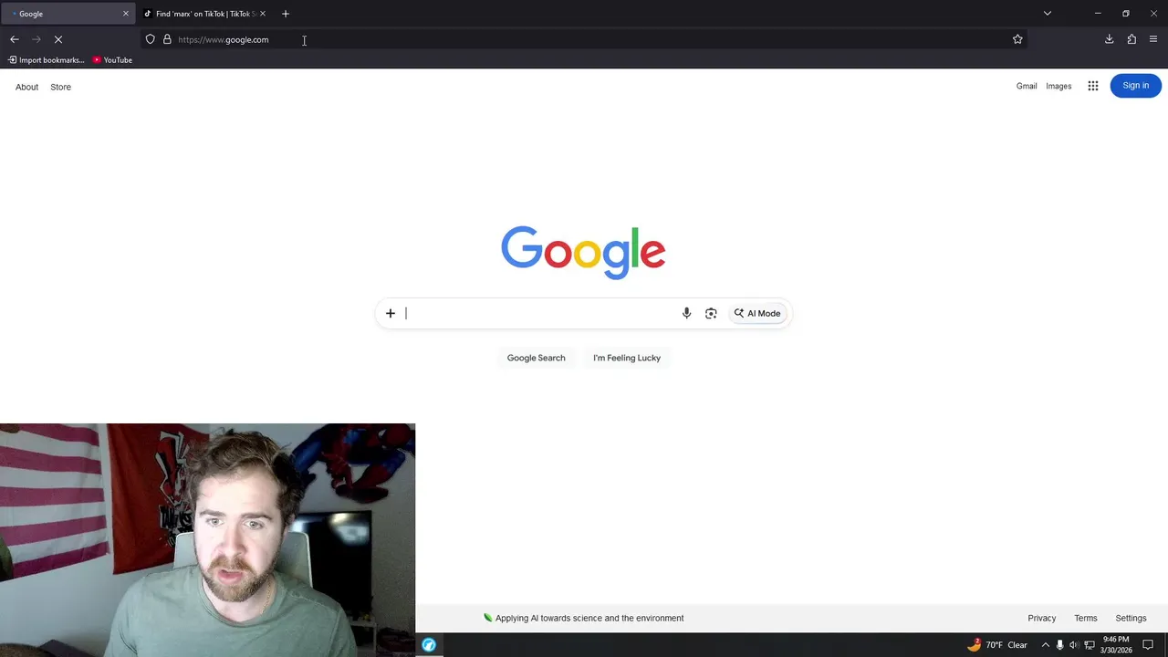The width and height of the screenshot is (1168, 657).
Task: Open the Privacy footer link
Action: [1042, 618]
